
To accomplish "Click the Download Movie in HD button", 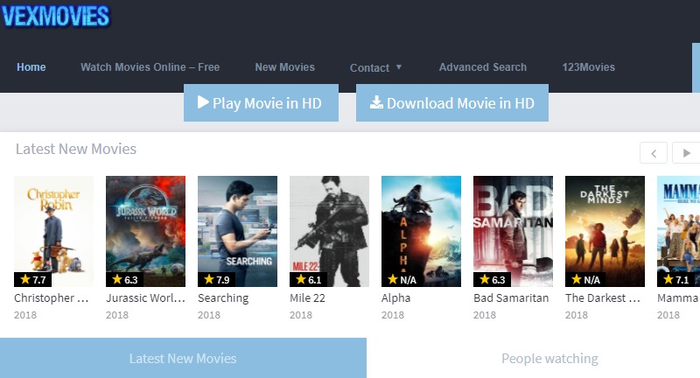I will click(x=452, y=102).
